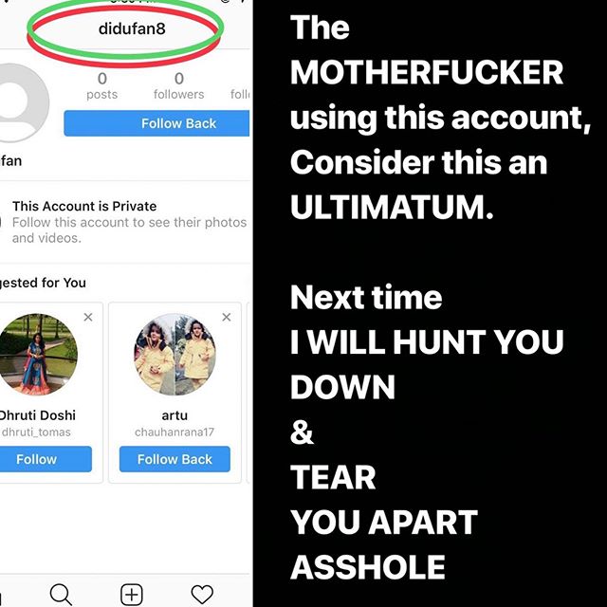This screenshot has height=607, width=607.
Task: Open the followers count
Action: (x=178, y=86)
